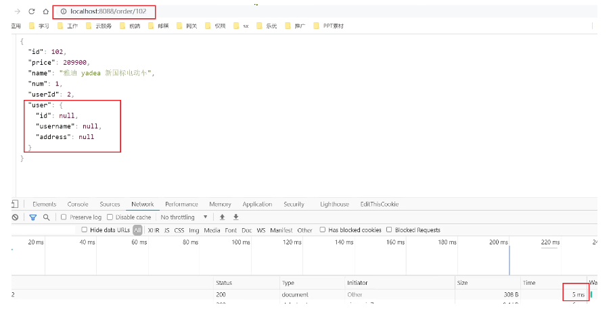Open the No throttling dropdown
Screen dimensions: 613x324
coord(185,217)
